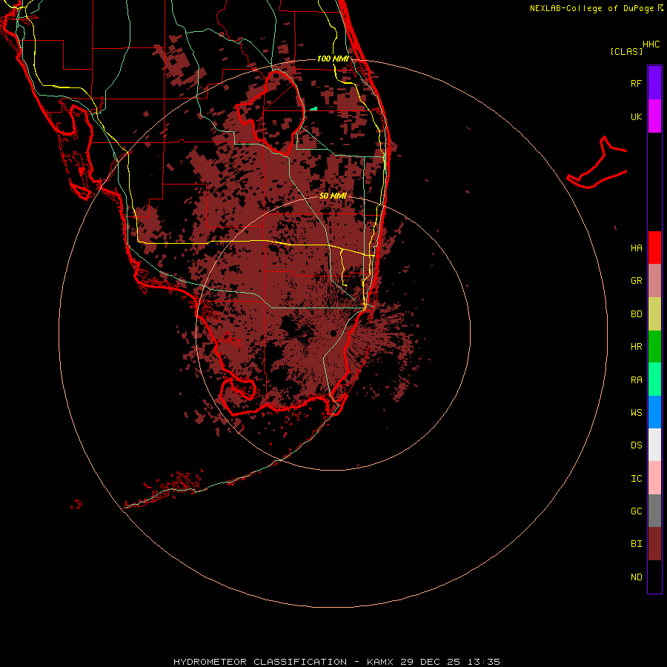This screenshot has width=667, height=667.
Task: Click the 'KAMX' radar site identifier
Action: tap(380, 662)
